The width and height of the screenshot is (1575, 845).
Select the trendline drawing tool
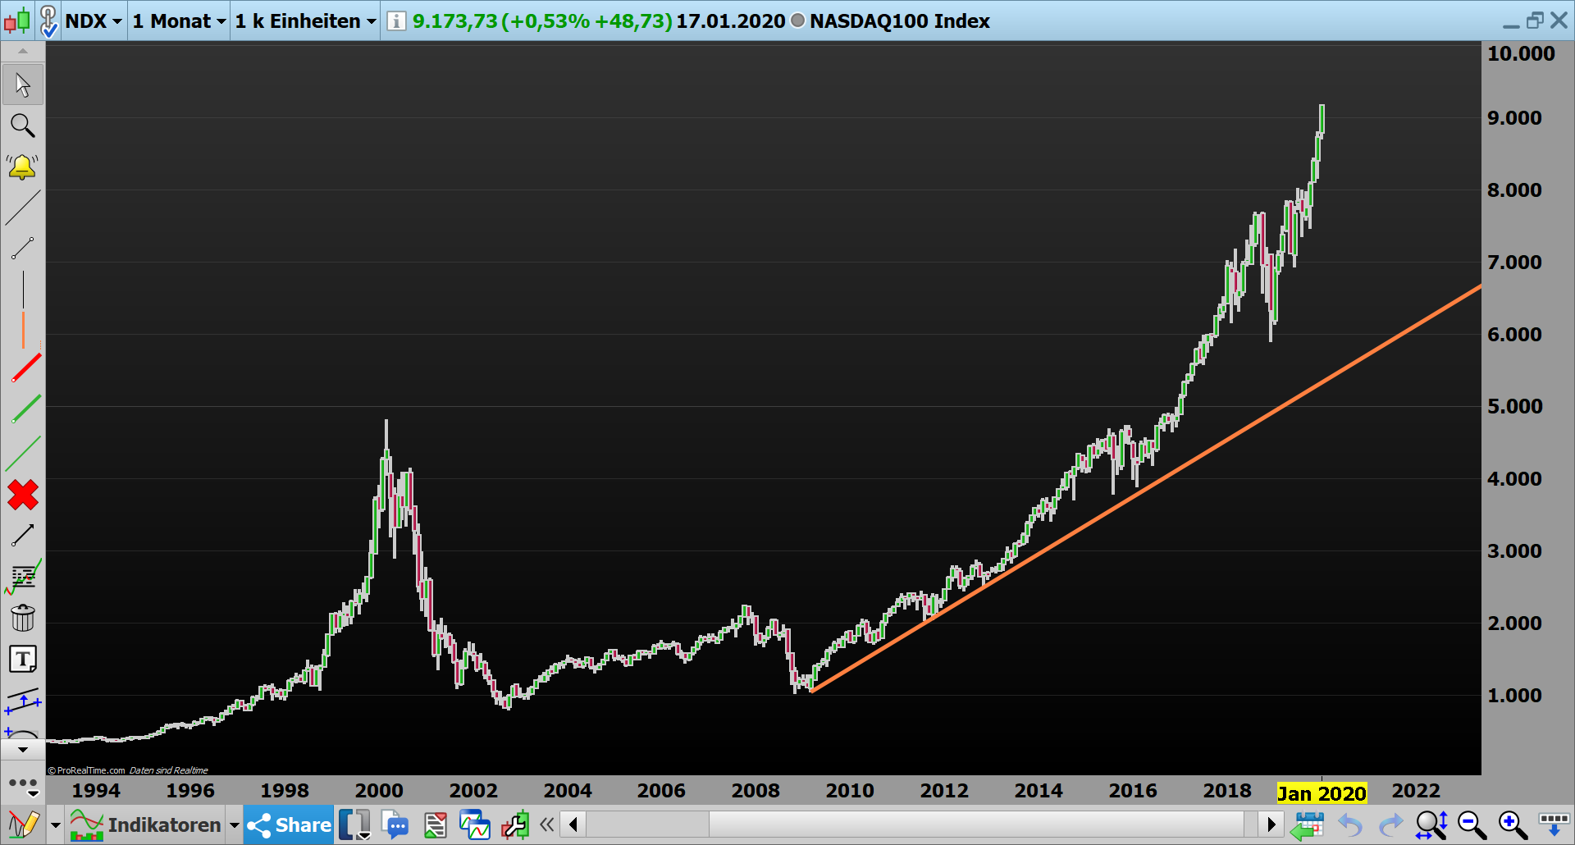[22, 208]
